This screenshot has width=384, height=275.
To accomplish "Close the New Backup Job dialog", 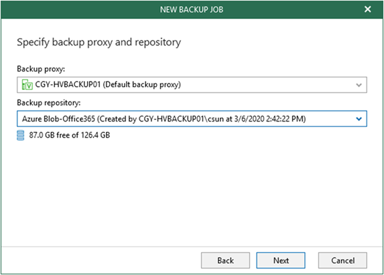I will pos(368,9).
